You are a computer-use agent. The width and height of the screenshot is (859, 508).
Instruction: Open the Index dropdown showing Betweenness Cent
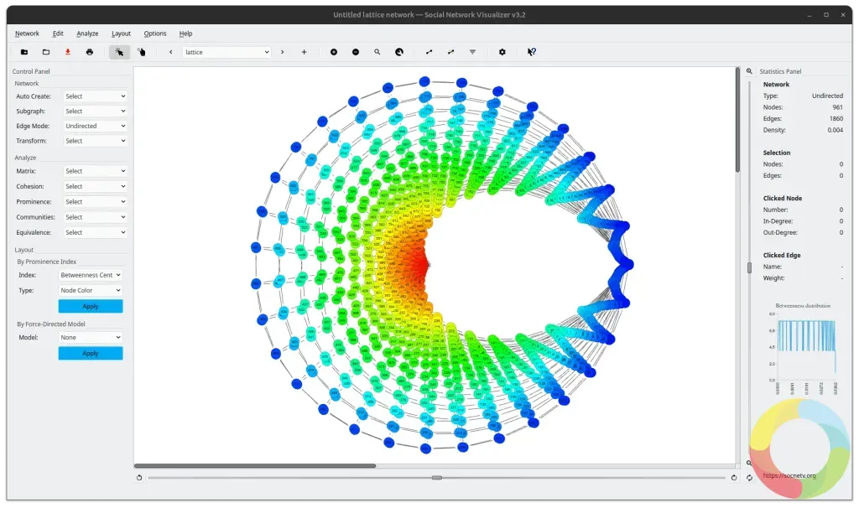[91, 275]
